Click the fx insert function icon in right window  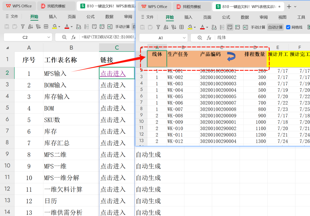[209, 38]
